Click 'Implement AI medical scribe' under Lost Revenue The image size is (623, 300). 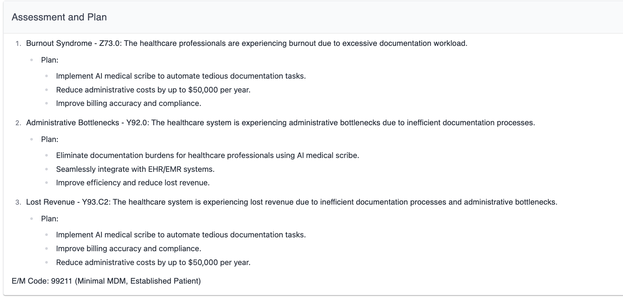(x=181, y=235)
